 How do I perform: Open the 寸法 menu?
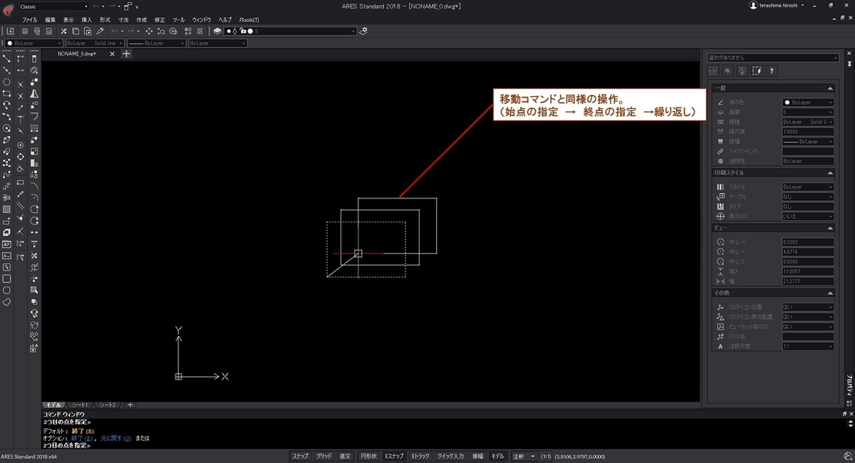point(123,20)
